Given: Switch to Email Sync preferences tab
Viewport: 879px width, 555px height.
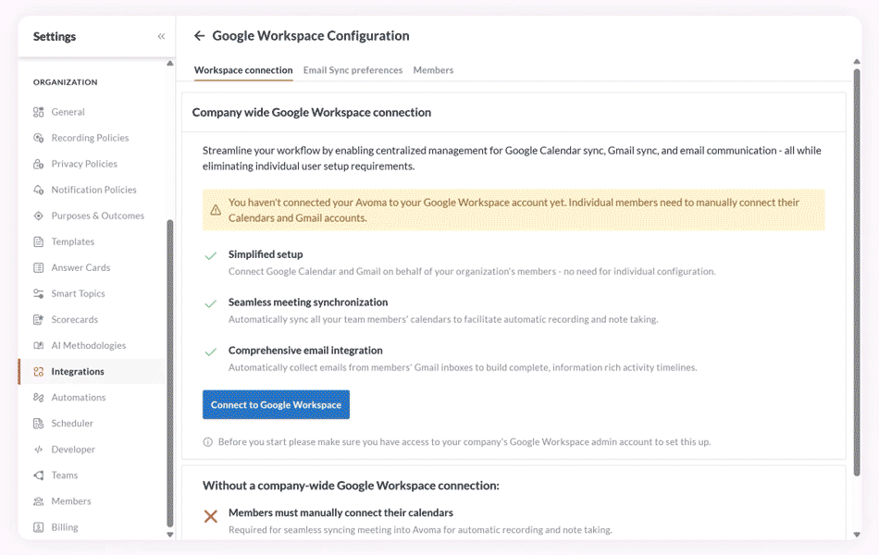Looking at the screenshot, I should [353, 70].
